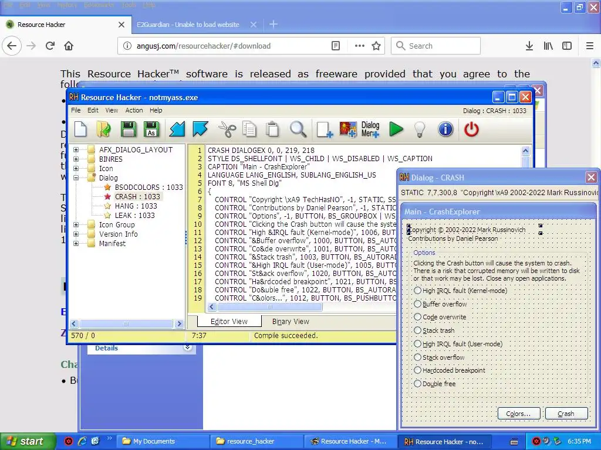Select Code overwrite radio button
The image size is (601, 450).
tap(417, 317)
